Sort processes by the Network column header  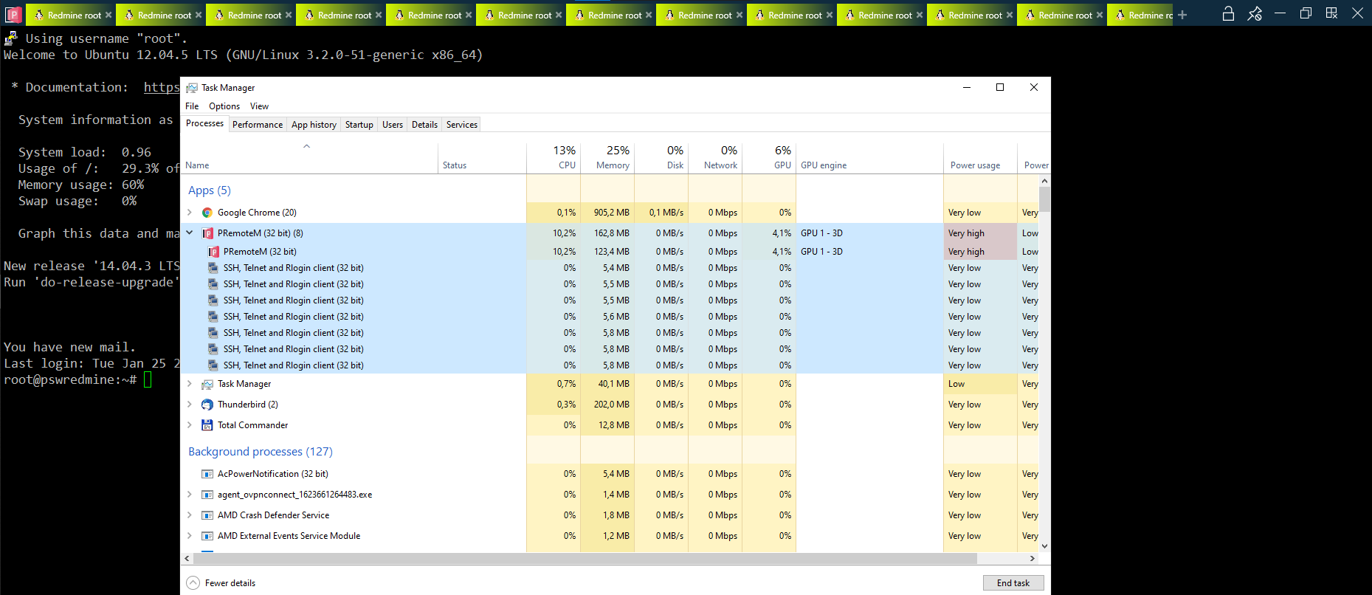[715, 157]
